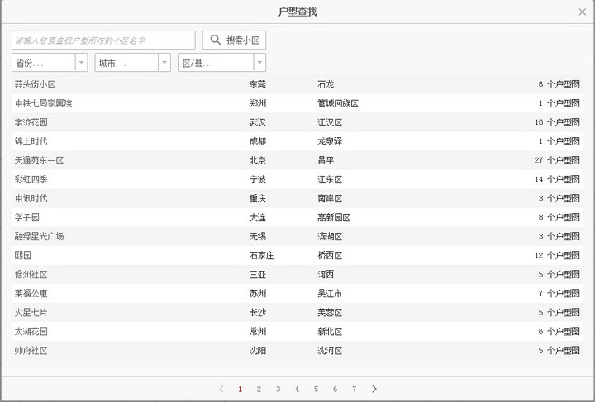595x402 pixels.
Task: Close the 户型查找 dialog
Action: tap(583, 12)
